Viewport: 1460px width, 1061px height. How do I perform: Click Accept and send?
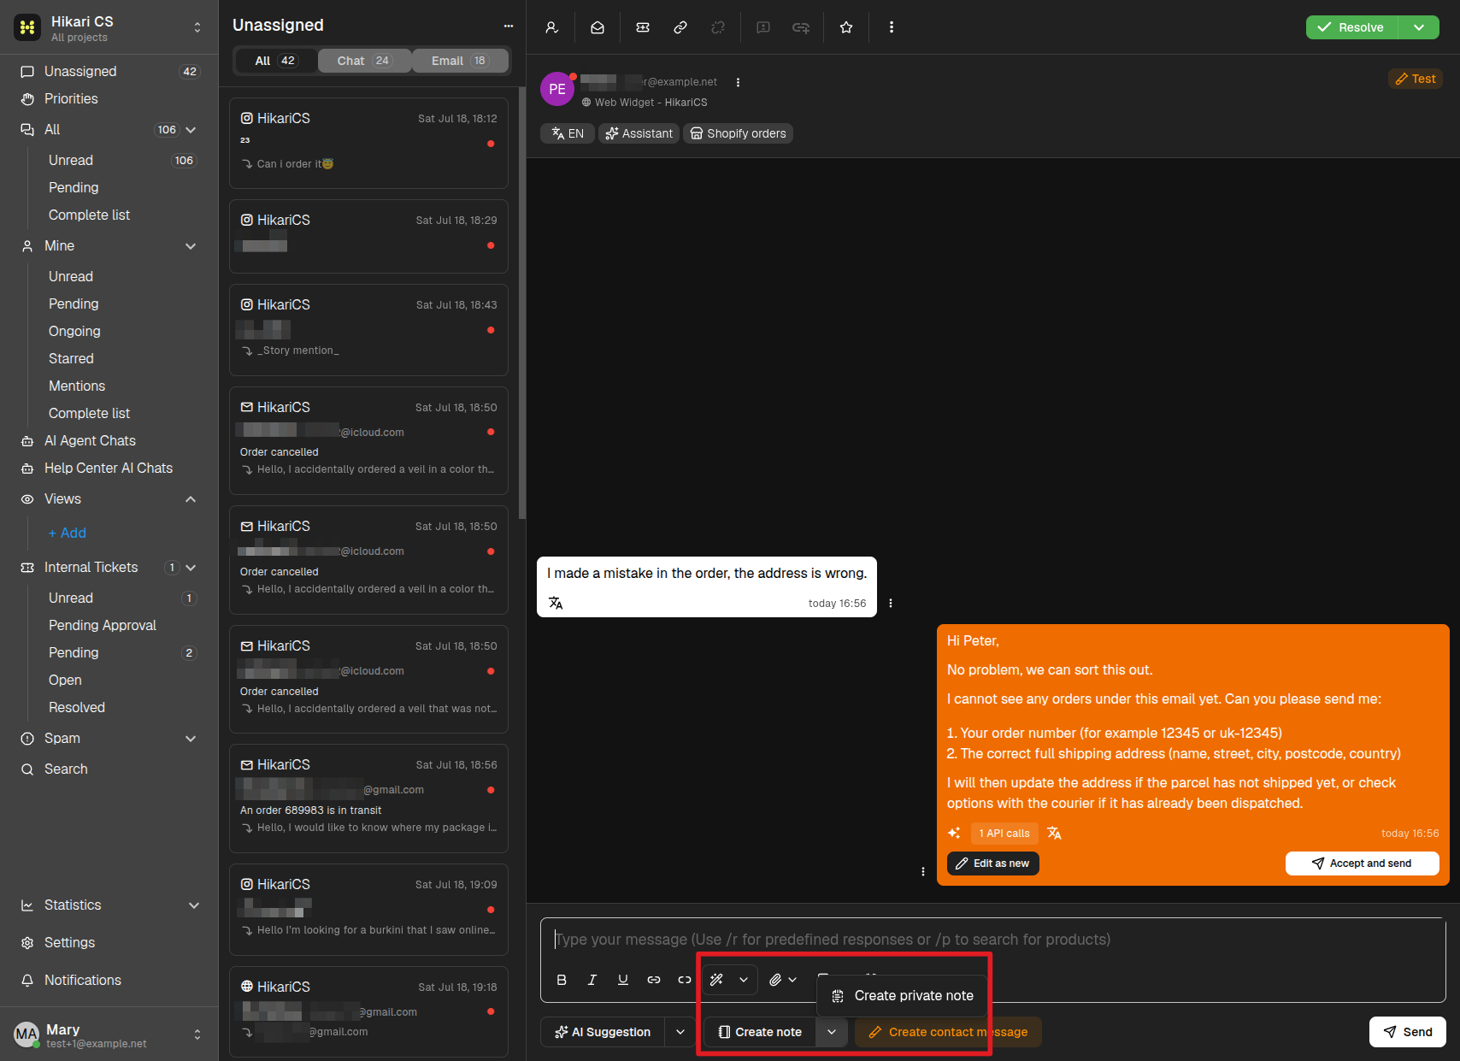pyautogui.click(x=1363, y=864)
